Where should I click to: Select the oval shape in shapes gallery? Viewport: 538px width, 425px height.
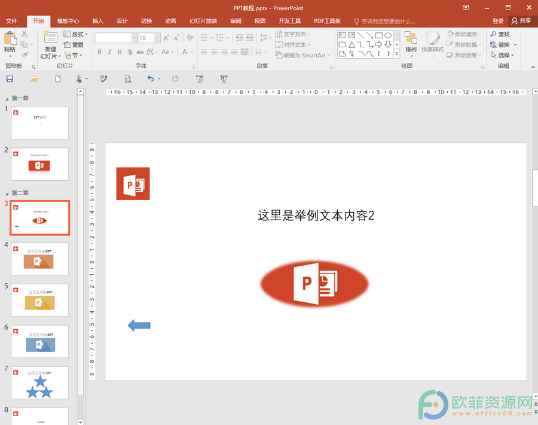[388, 35]
